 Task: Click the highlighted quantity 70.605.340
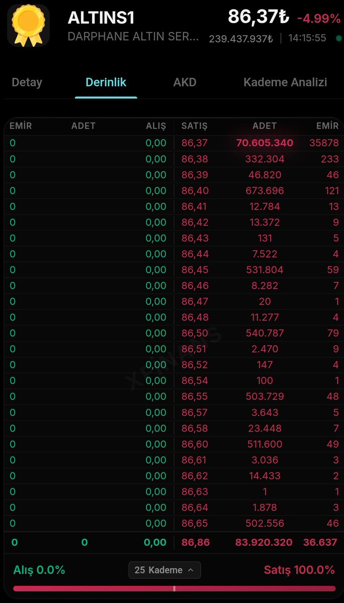265,143
